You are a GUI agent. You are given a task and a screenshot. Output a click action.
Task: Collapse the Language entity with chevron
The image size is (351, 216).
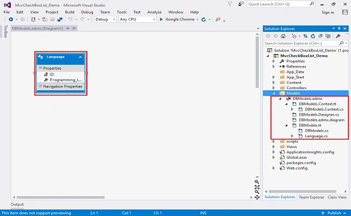(x=80, y=57)
